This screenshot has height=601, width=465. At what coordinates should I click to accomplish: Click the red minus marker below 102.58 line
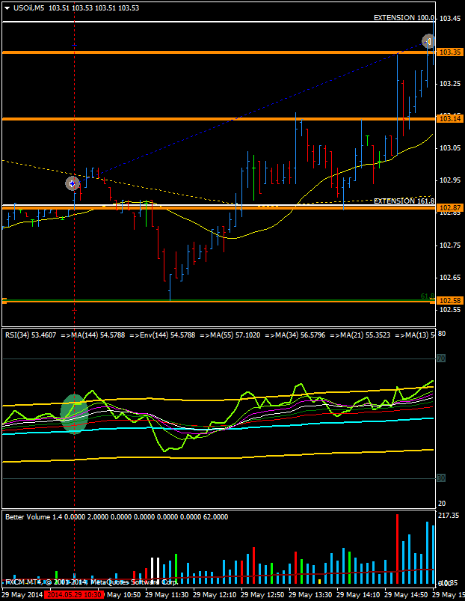[74, 310]
